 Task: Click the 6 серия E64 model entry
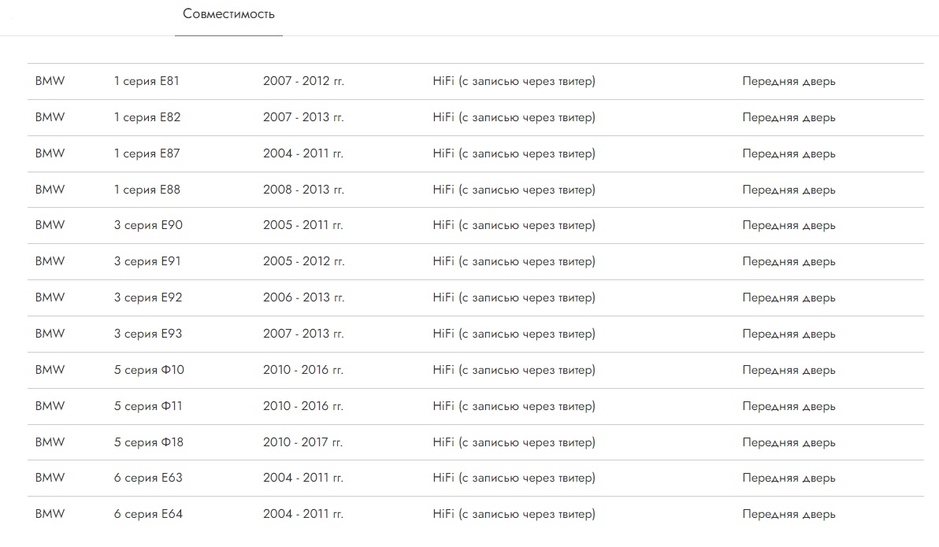tap(148, 514)
